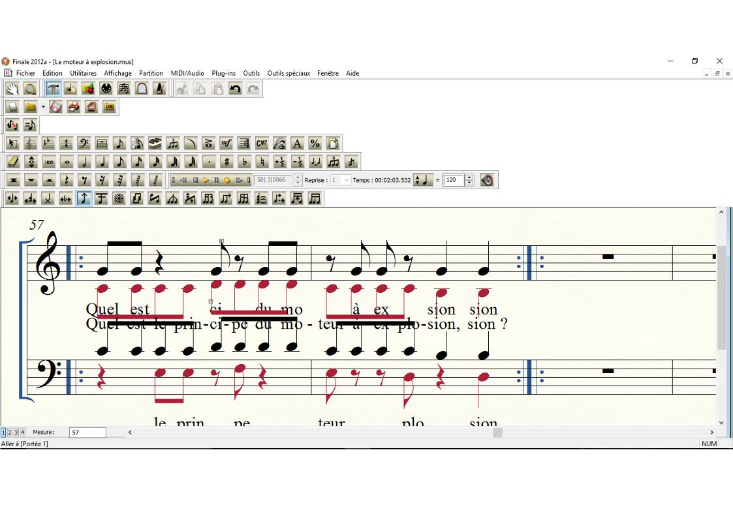Switch to layer 2 selector
The height and width of the screenshot is (518, 733).
pos(10,432)
